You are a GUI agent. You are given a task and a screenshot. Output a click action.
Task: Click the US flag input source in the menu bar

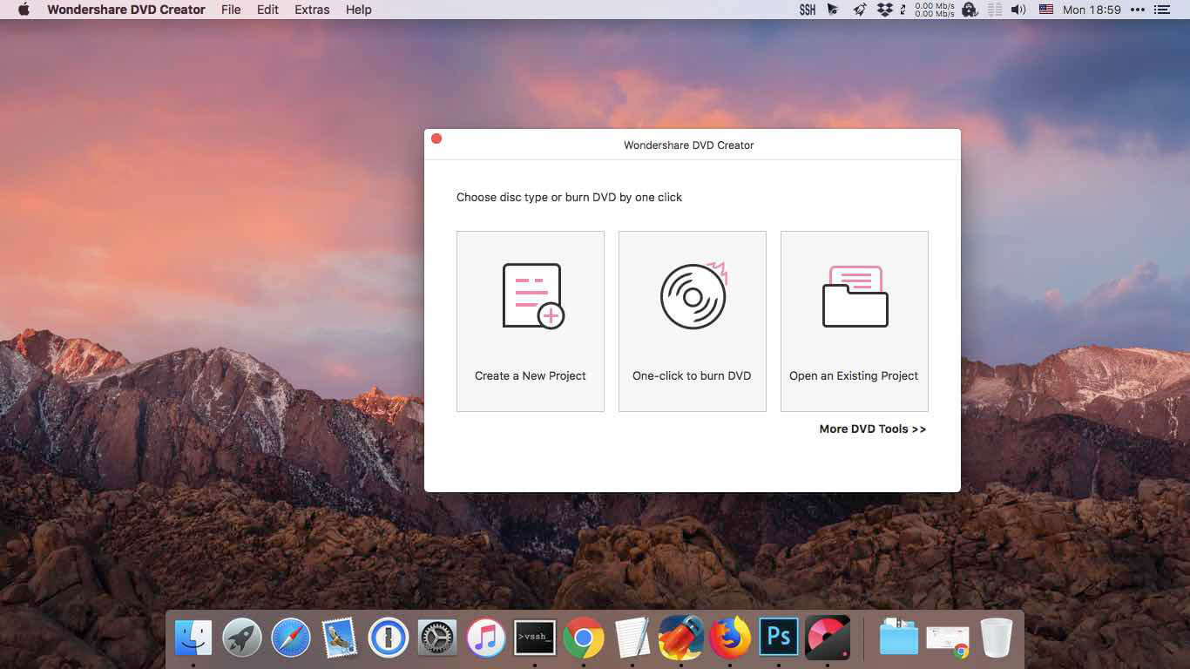click(x=1046, y=10)
